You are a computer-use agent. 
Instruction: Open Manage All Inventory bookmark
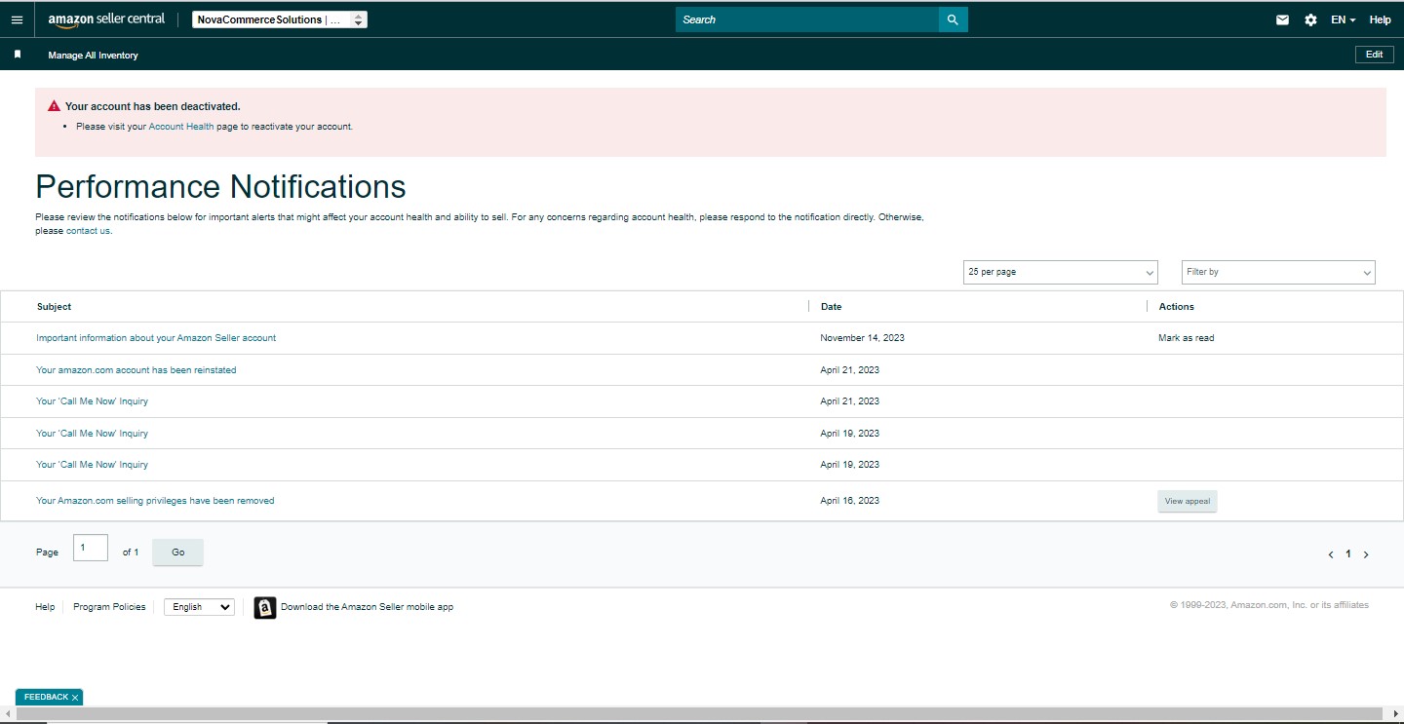[93, 56]
